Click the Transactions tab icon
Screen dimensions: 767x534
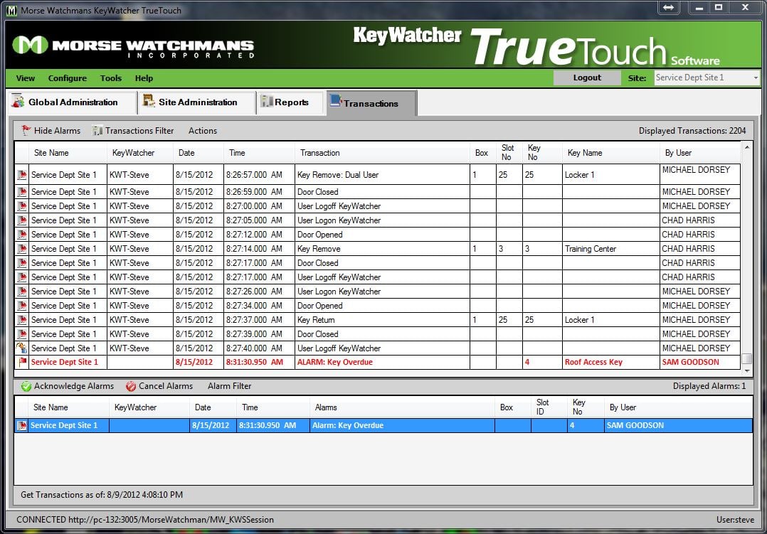336,101
